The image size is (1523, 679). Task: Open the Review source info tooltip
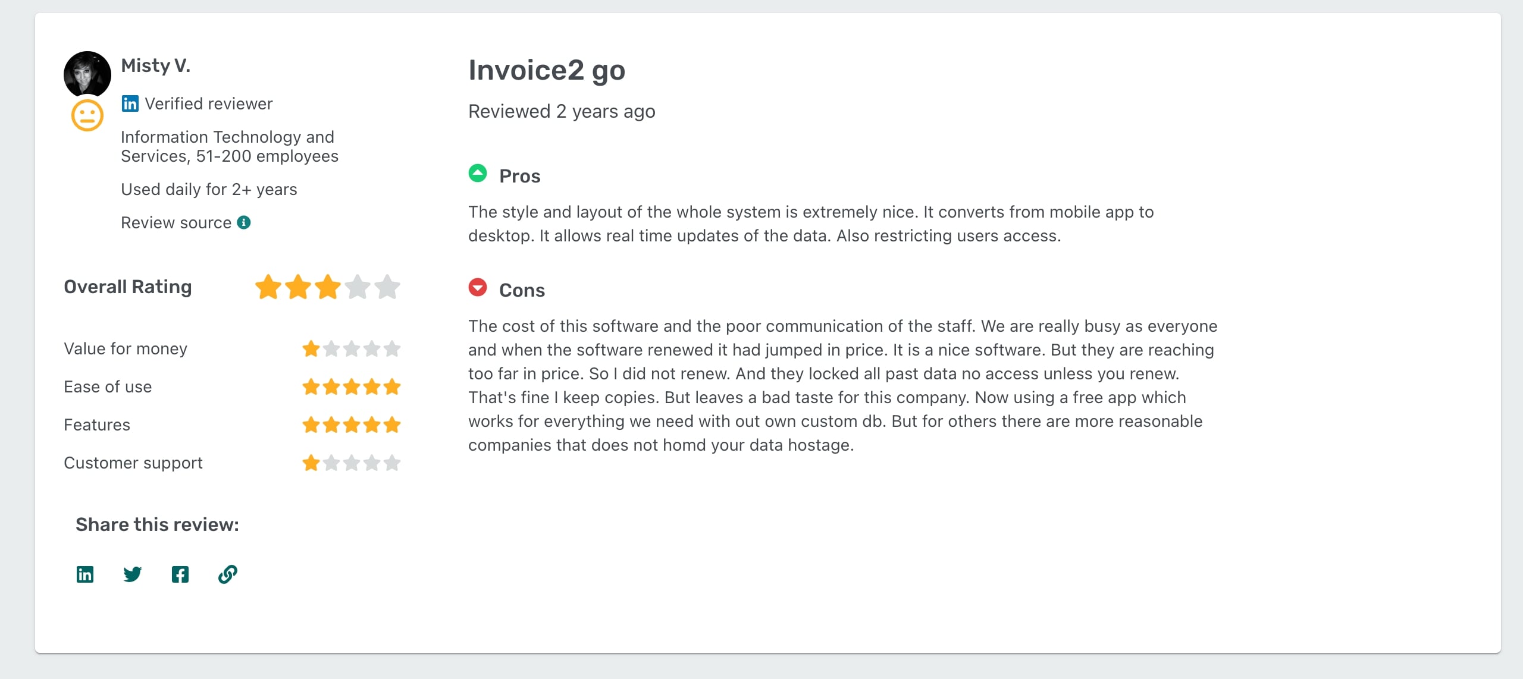coord(245,222)
